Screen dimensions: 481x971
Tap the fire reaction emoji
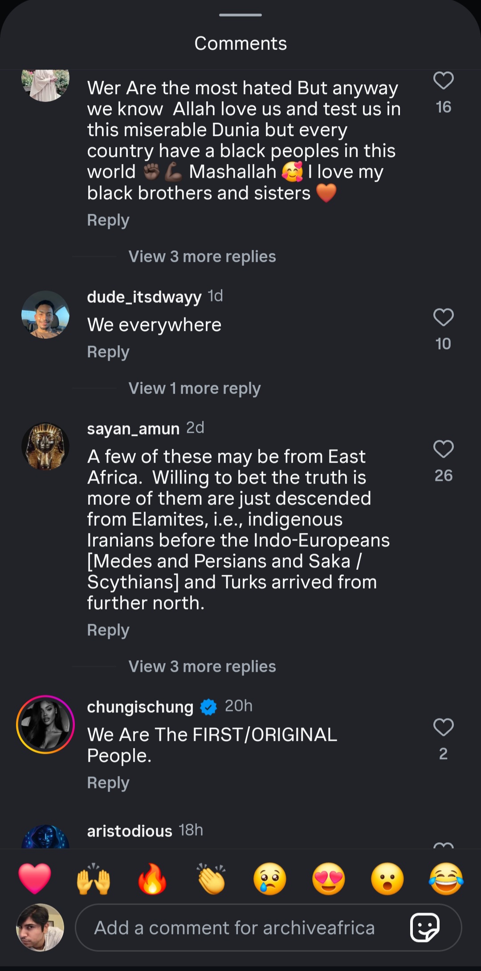pos(152,878)
